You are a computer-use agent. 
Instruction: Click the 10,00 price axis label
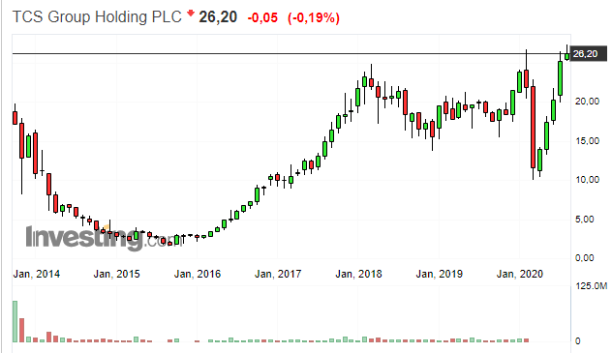[587, 180]
